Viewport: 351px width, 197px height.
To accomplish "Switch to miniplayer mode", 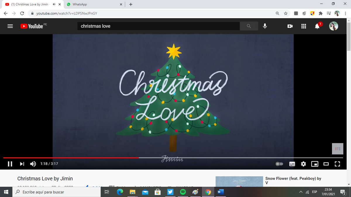I will click(x=315, y=164).
